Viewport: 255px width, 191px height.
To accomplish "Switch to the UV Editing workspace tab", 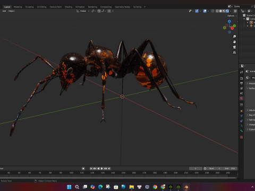I will tap(41, 7).
